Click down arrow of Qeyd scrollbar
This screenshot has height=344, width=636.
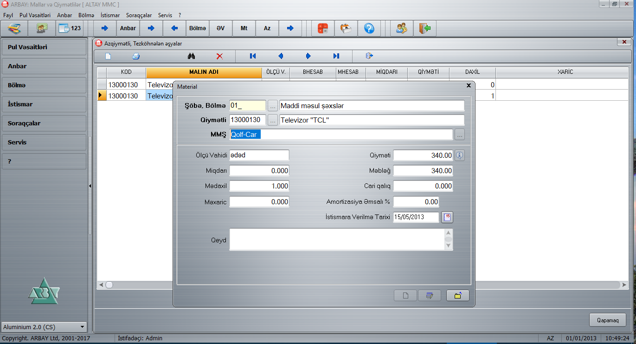tap(448, 245)
